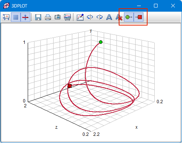Toggle the grid lines display button

click(x=16, y=17)
